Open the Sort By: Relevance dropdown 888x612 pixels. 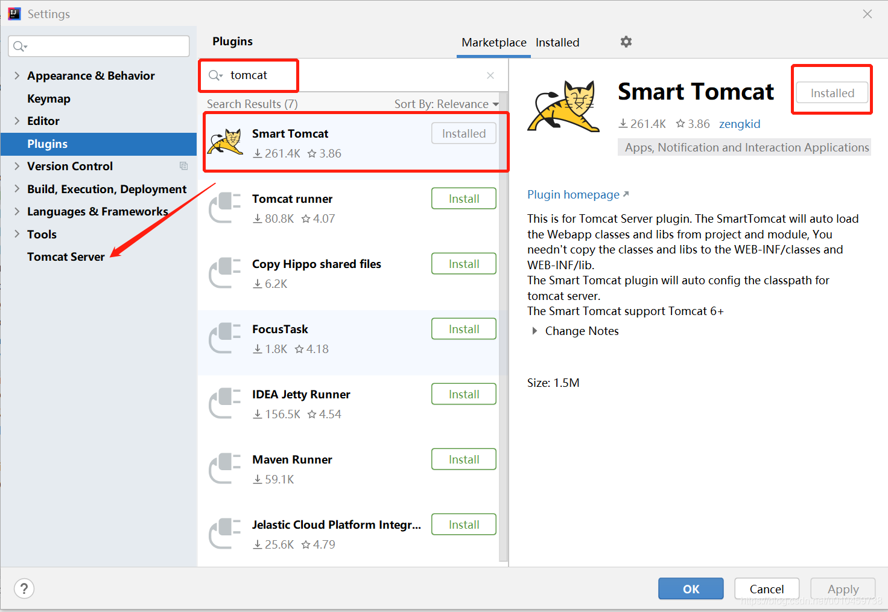446,104
